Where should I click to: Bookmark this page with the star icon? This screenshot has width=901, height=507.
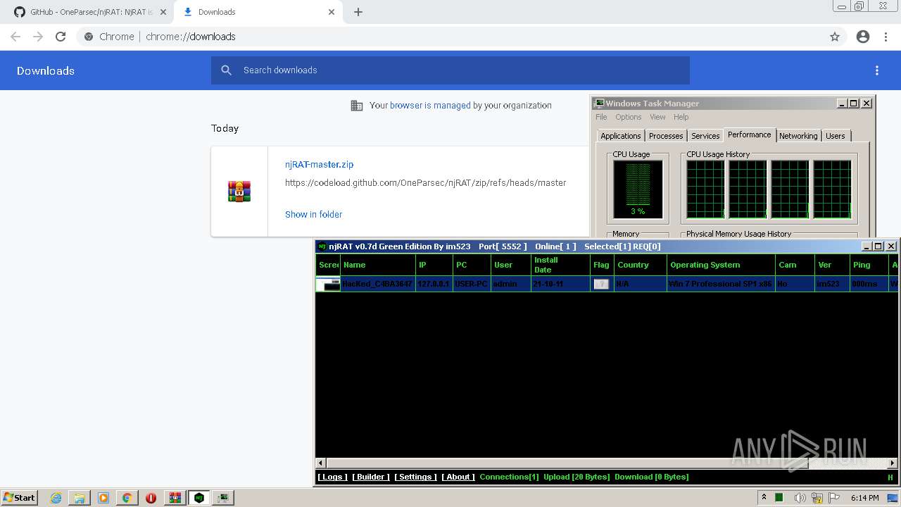pos(835,37)
